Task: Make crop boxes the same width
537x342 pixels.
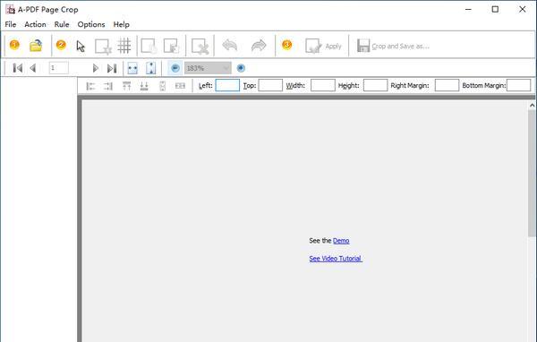Action: pos(180,86)
